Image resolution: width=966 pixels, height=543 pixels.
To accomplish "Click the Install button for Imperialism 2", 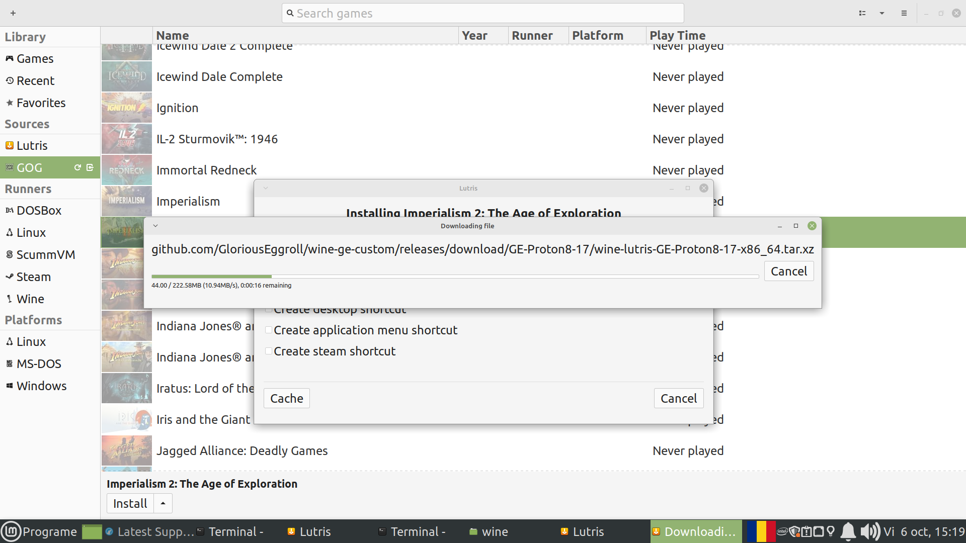I will coord(130,503).
